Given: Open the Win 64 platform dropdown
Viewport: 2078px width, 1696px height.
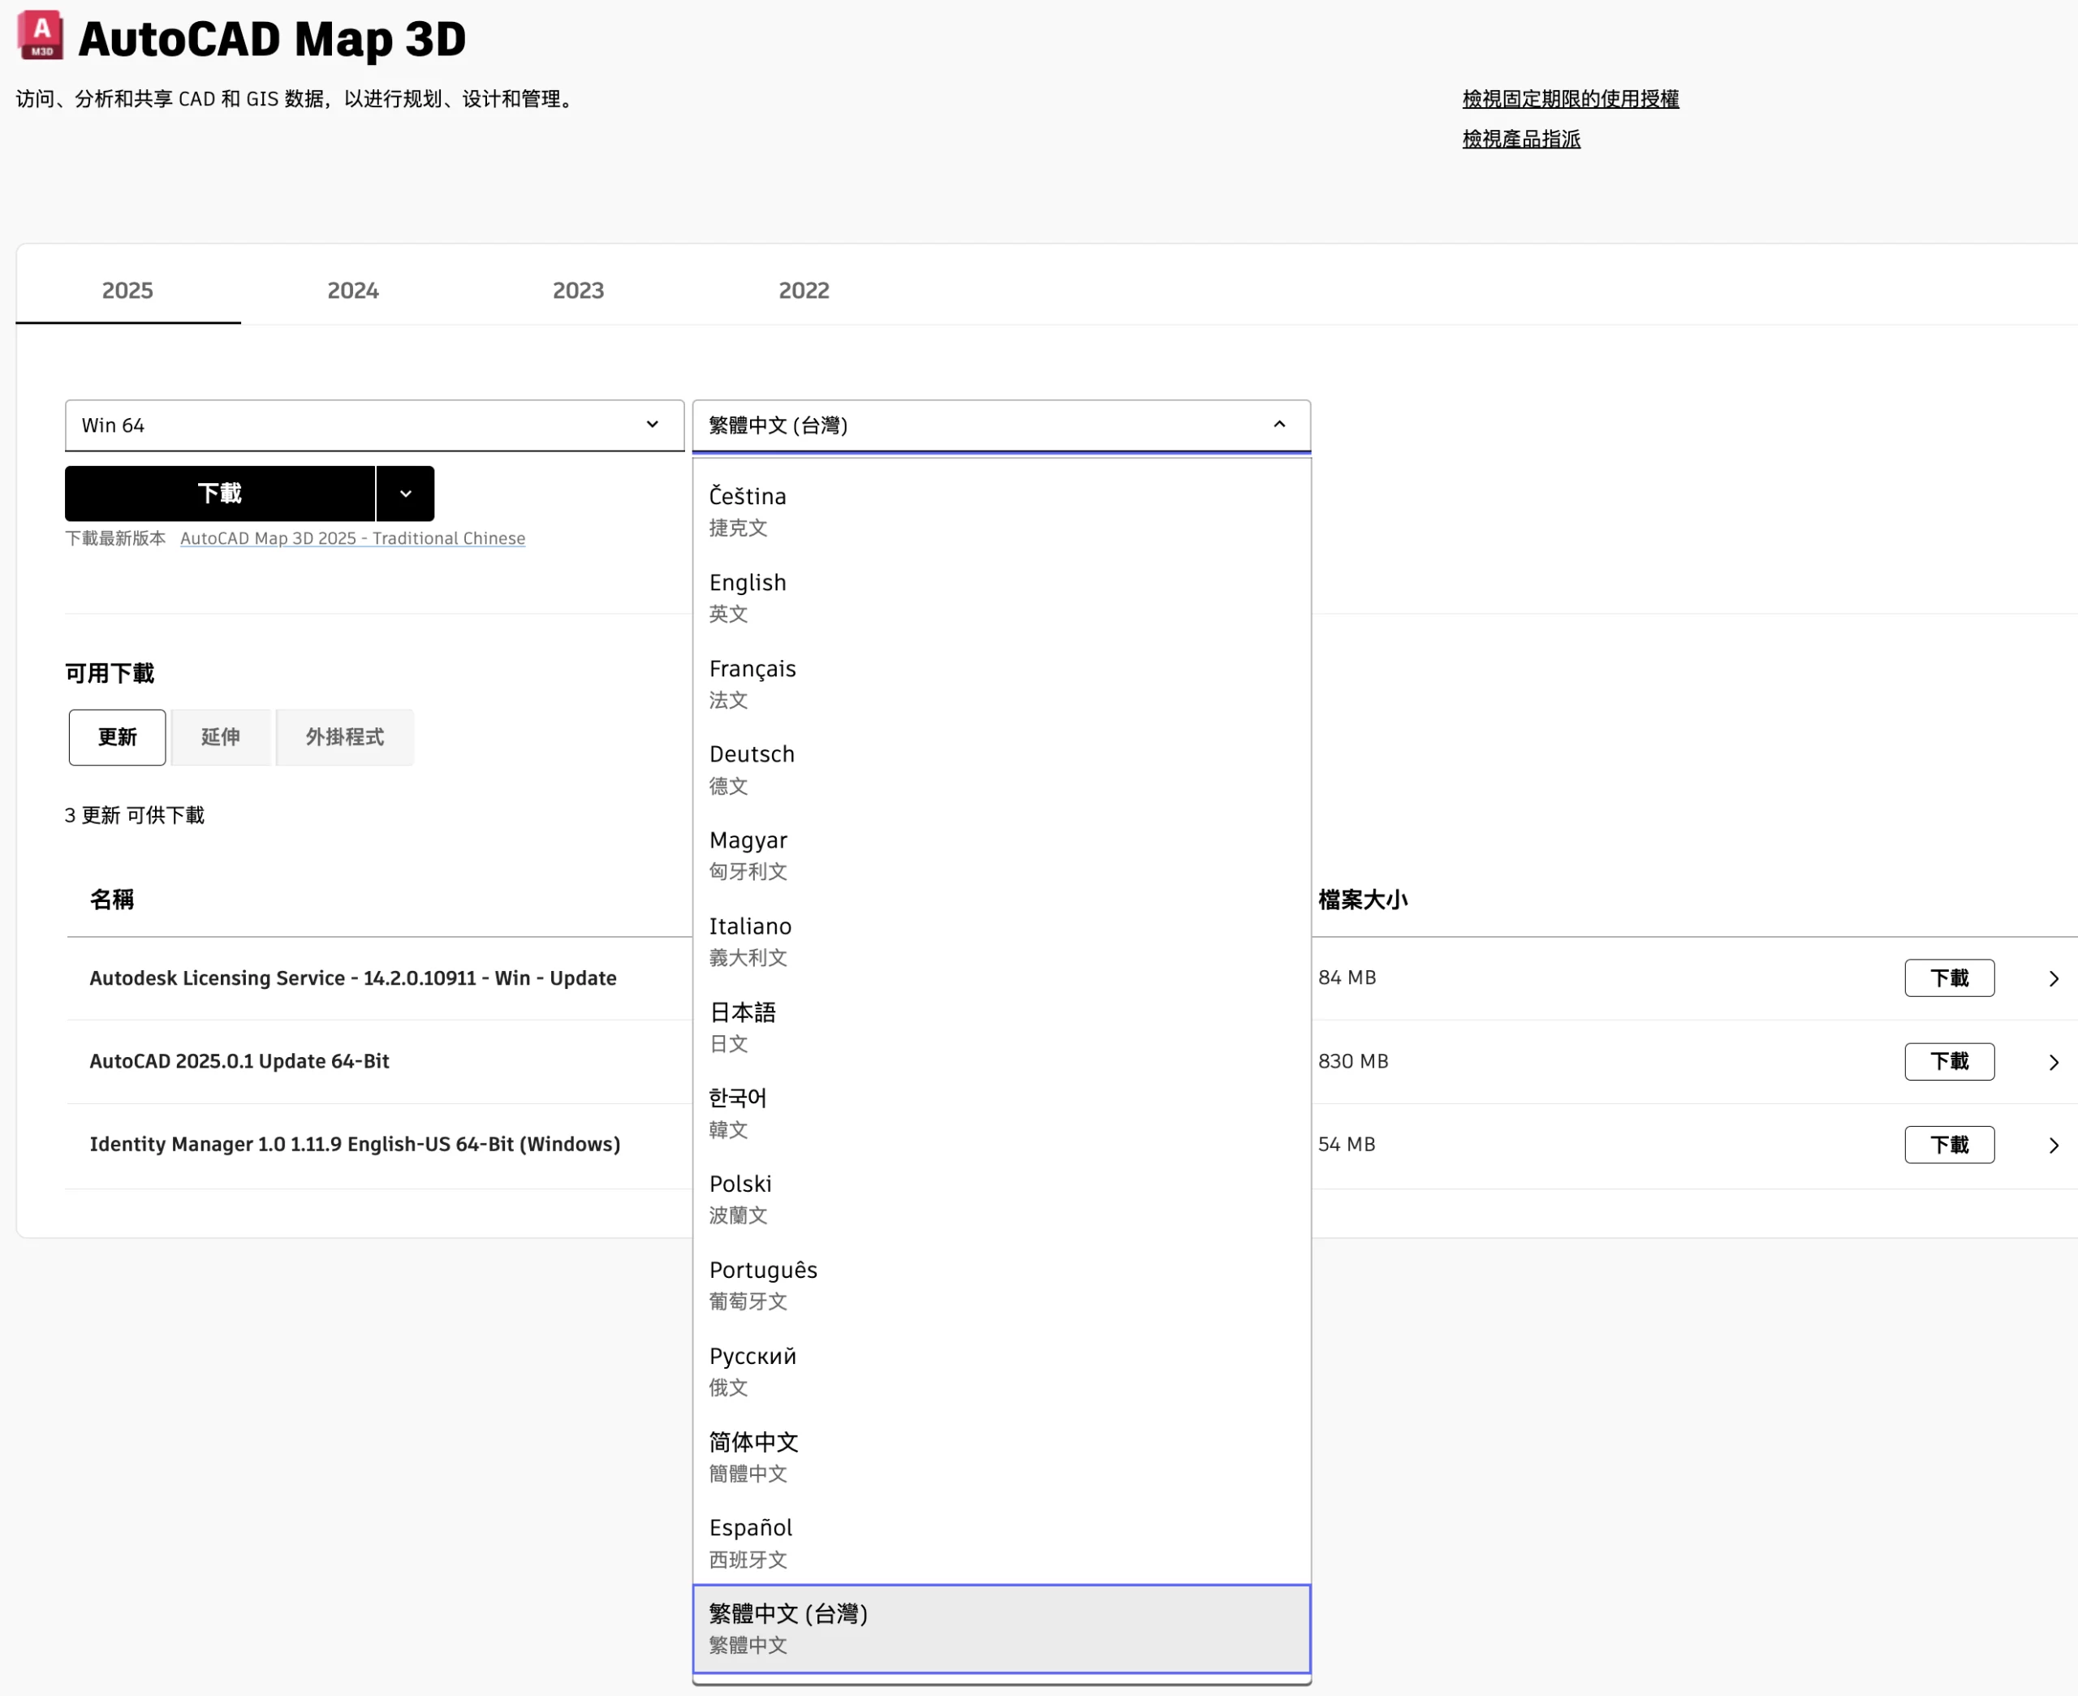Looking at the screenshot, I should pos(374,425).
